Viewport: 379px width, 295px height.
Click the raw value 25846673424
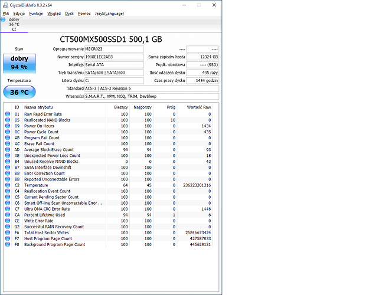[198, 232]
